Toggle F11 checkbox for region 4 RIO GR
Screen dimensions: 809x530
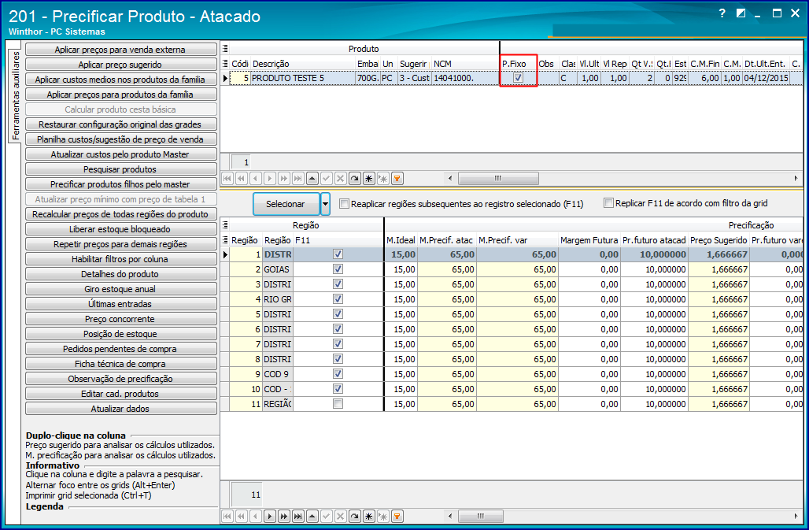click(x=338, y=299)
